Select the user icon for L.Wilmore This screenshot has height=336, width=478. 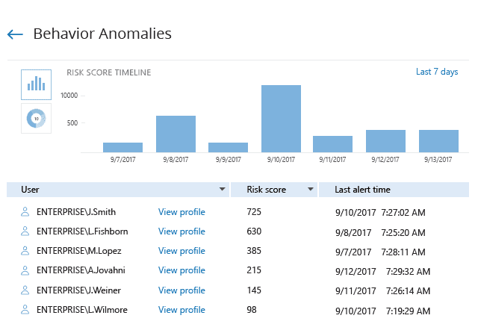click(25, 310)
